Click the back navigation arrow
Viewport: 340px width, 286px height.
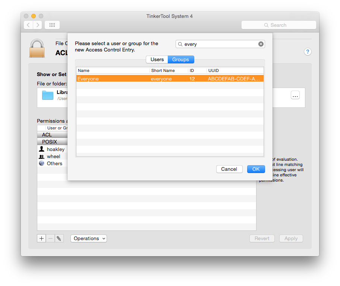tap(28, 25)
